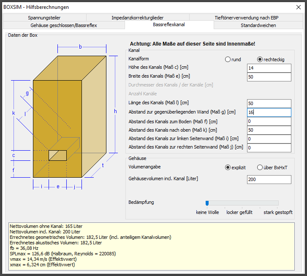Select the 'rechteckig' channel shape option
Viewport: 307px width, 276px height.
click(260, 60)
